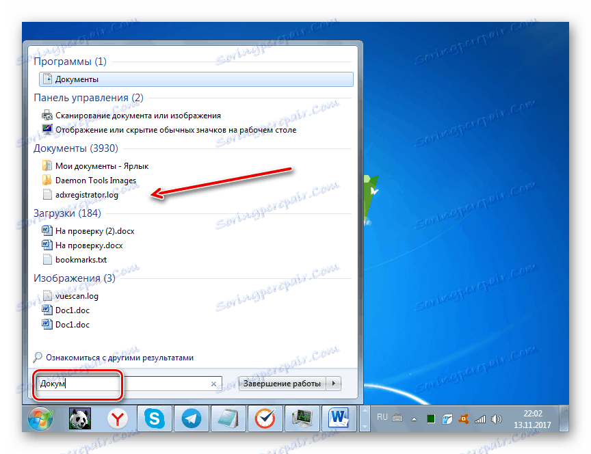Click the Show desktop strip

click(564, 418)
